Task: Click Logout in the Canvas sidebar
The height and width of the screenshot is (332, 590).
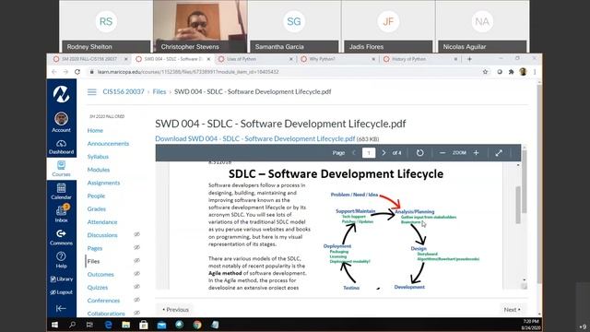Action: (x=62, y=292)
